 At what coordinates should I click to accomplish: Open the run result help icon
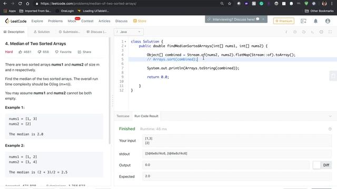[330, 129]
